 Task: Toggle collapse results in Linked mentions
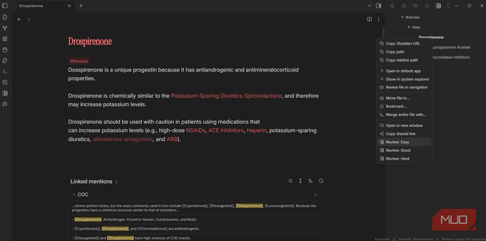tap(290, 181)
